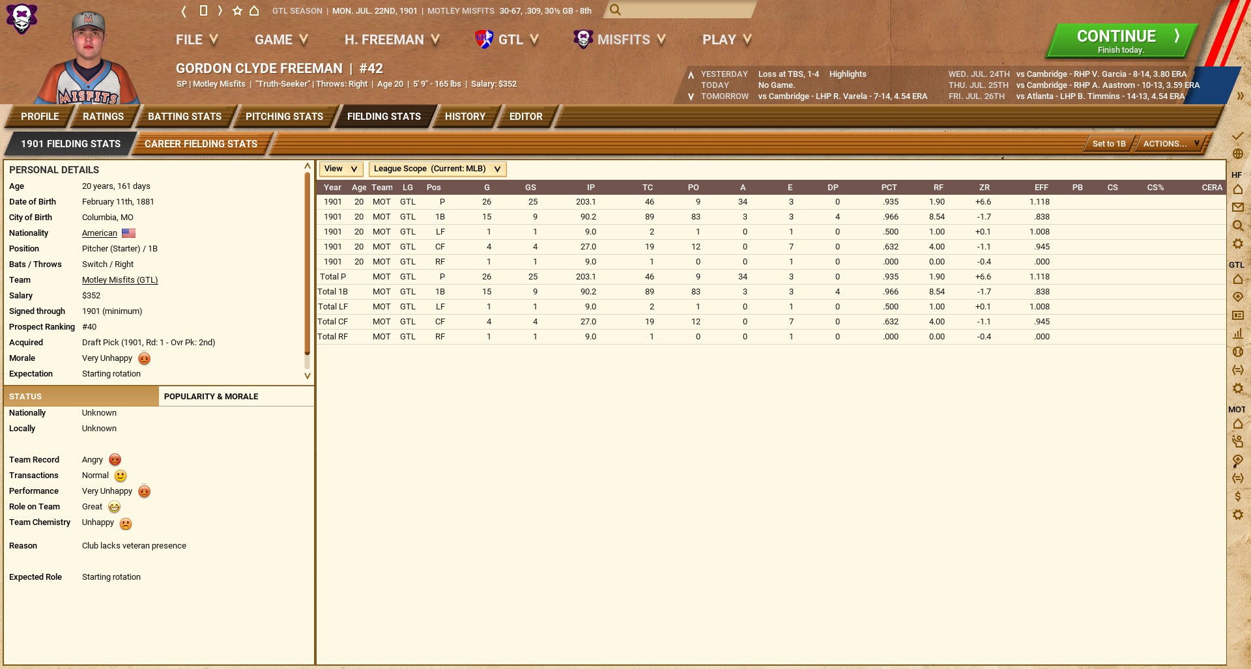Viewport: 1251px width, 669px height.
Task: Open the gear icon under GTL
Action: [x=1238, y=388]
